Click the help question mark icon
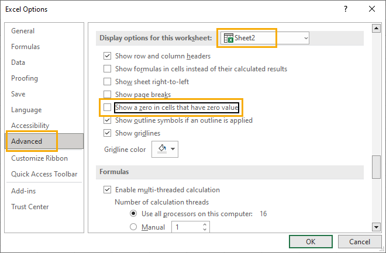This screenshot has height=253, width=386. tap(346, 9)
